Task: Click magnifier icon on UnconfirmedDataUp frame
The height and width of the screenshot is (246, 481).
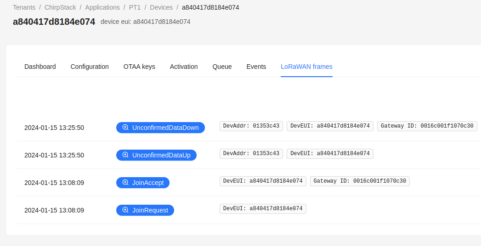Action: [125, 155]
